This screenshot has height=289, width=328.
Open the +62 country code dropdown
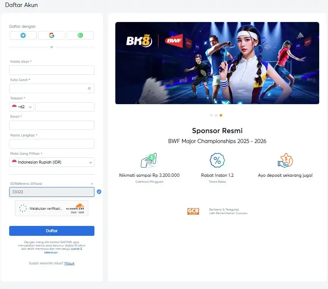[x=22, y=107]
